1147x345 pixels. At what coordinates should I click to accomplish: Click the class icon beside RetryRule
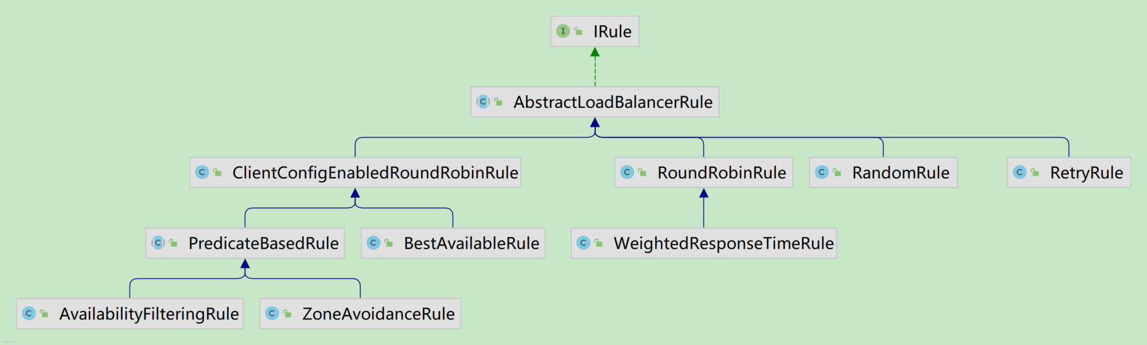(1020, 172)
